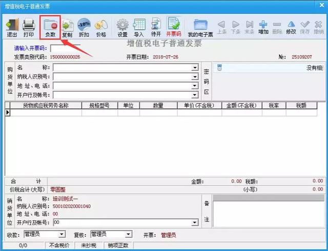Click the 复制 copy icon
The width and height of the screenshot is (328, 251).
[x=67, y=28]
